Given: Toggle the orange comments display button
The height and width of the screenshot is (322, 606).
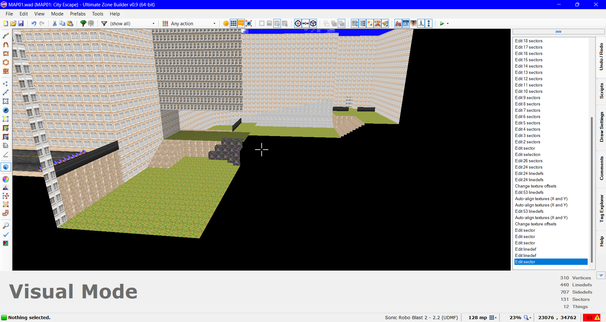Looking at the screenshot, I should click(x=241, y=23).
